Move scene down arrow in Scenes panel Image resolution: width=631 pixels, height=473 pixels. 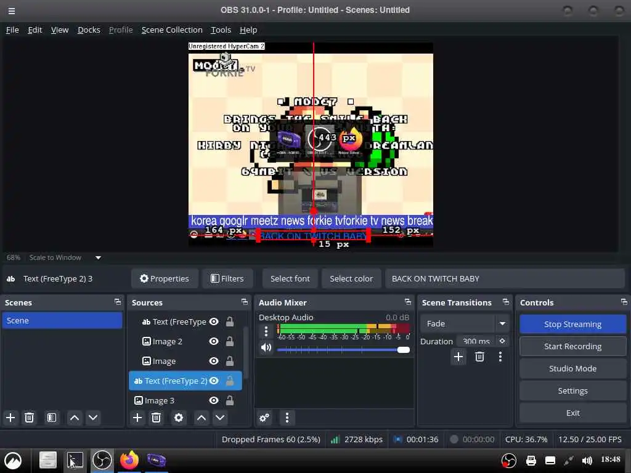pos(93,418)
